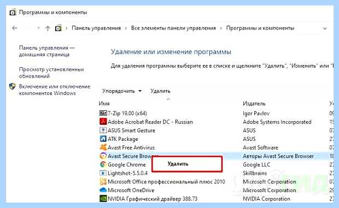Select ASUS Smart Gesture entry

point(131,130)
